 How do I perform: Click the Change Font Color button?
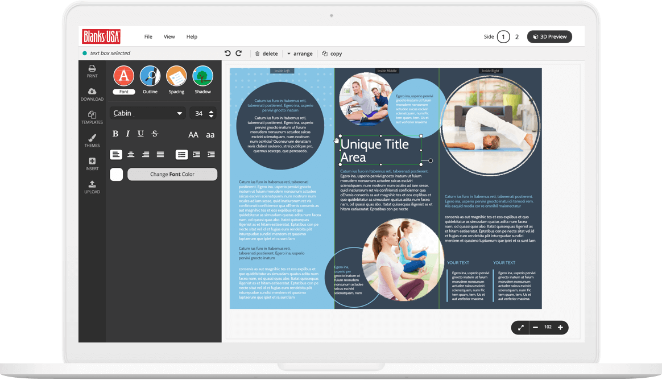pos(172,175)
